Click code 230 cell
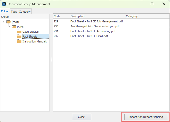This screenshot has width=170, height=122. pyautogui.click(x=56, y=26)
